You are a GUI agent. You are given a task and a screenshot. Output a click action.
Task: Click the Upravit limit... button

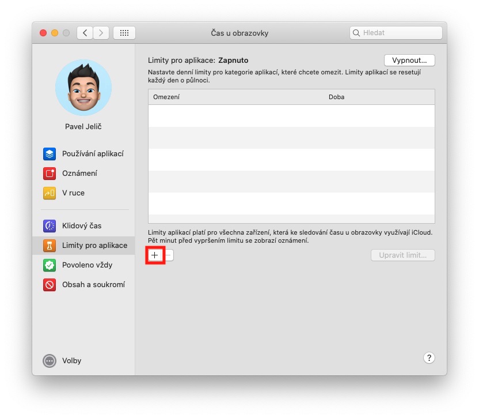click(402, 255)
